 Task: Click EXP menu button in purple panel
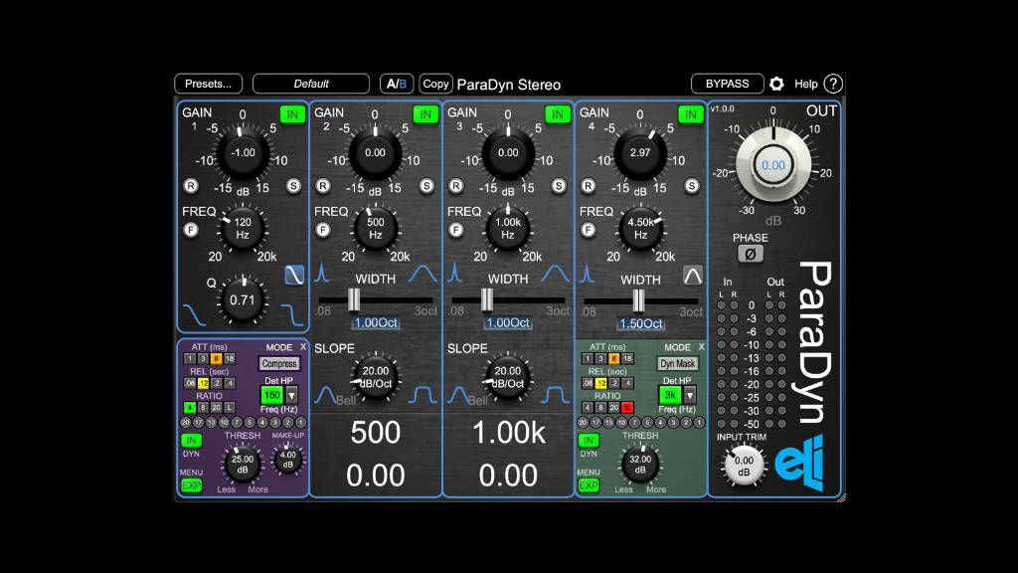point(192,485)
